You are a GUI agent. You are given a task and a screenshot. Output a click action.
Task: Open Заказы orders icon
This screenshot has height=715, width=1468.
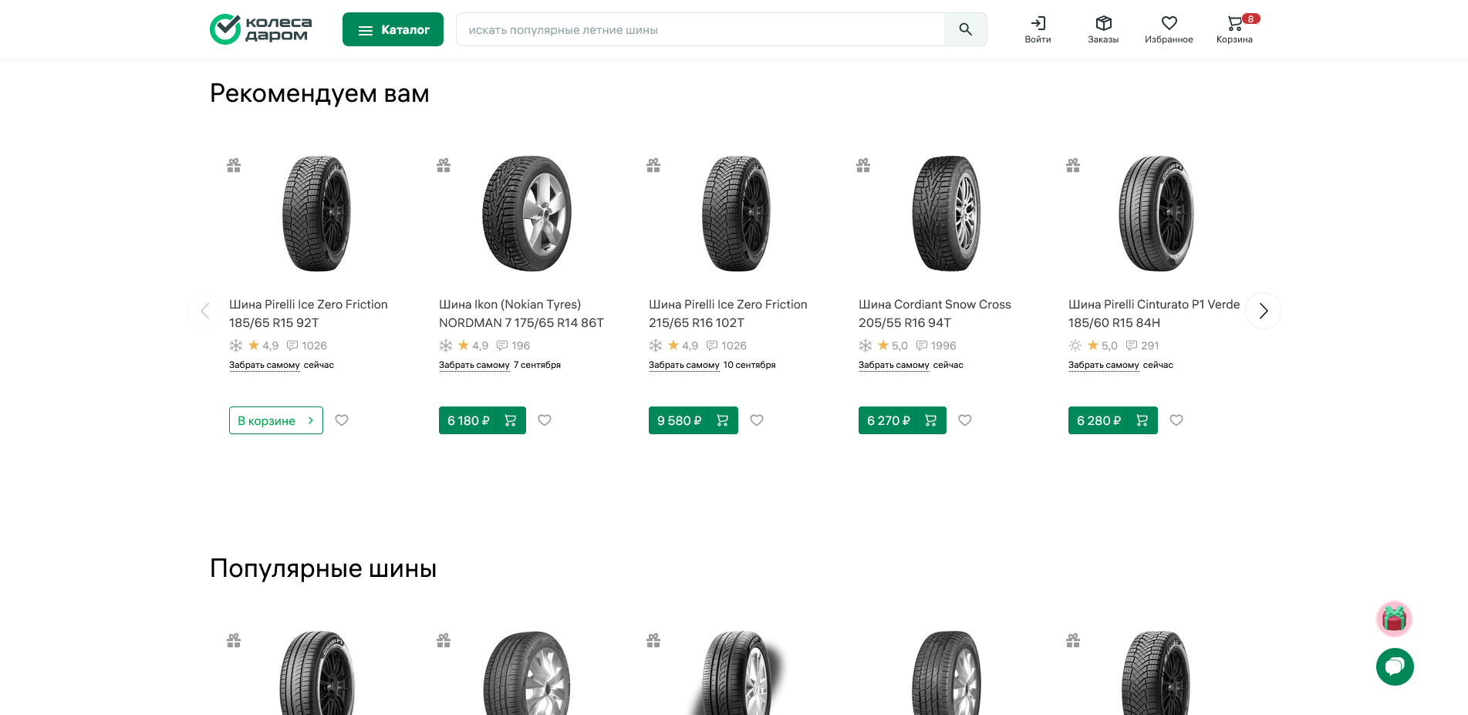click(x=1103, y=29)
